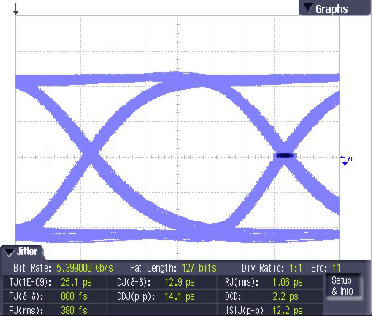
Task: Select the DDJ(p-p) value 14.1 ps
Action: [180, 297]
